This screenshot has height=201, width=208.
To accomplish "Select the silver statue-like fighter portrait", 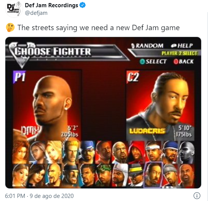I will [186, 152].
